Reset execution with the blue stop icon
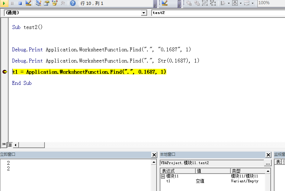Viewport: 285px width, 191px height. pyautogui.click(x=20, y=3)
